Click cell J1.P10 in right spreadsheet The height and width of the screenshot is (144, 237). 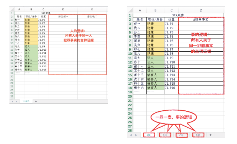point(171,62)
